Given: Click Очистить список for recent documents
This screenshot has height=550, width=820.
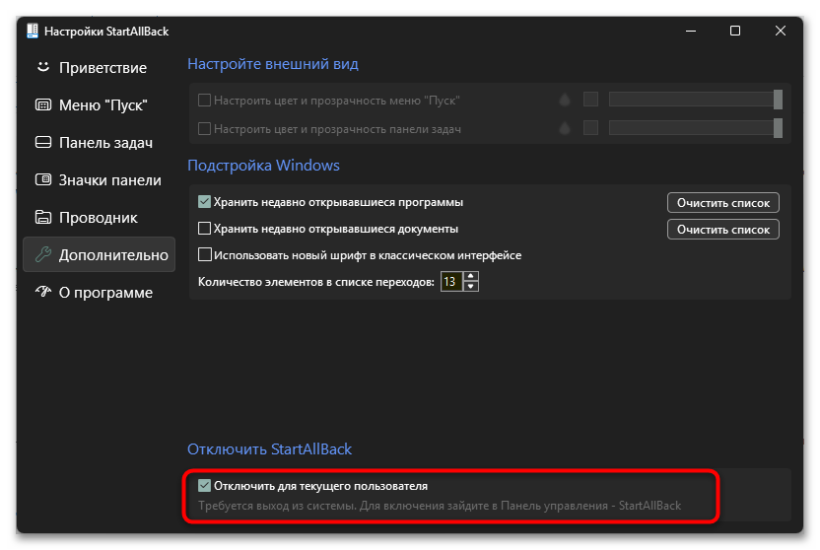Looking at the screenshot, I should 723,230.
